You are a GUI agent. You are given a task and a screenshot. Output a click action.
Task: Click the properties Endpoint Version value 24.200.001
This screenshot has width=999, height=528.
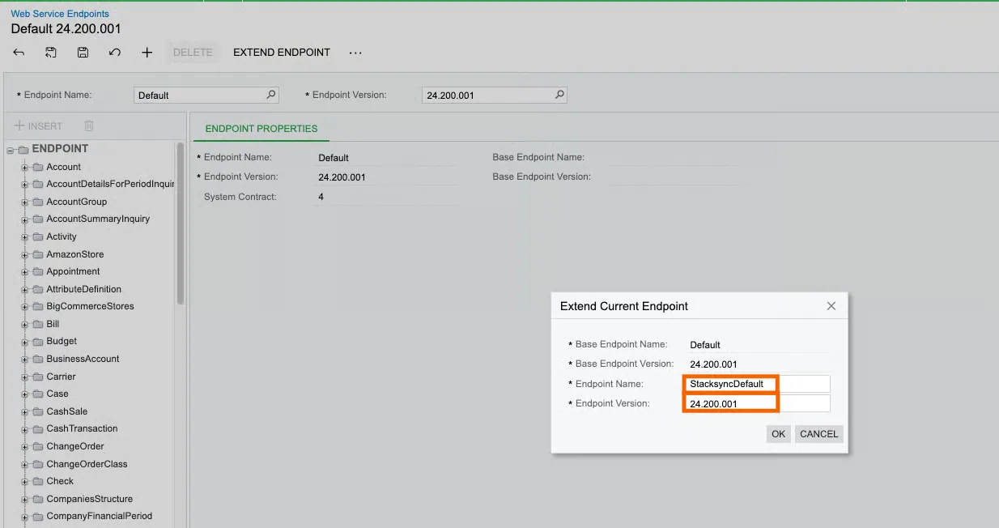[342, 177]
